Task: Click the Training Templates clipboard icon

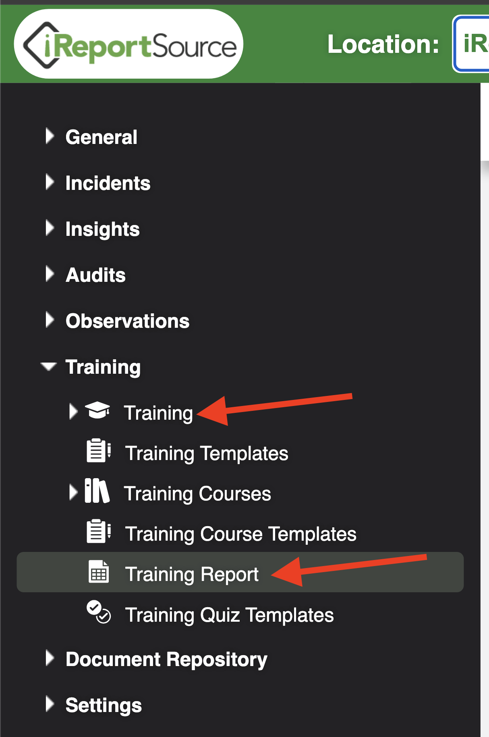Action: pyautogui.click(x=99, y=451)
